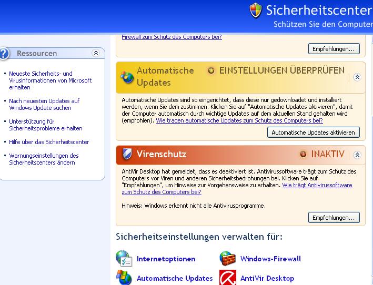Open Hilfe über das Sicherheitscenter link
Image resolution: width=373 pixels, height=285 pixels.
49,142
